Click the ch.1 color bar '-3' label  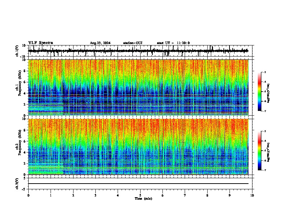265,72
